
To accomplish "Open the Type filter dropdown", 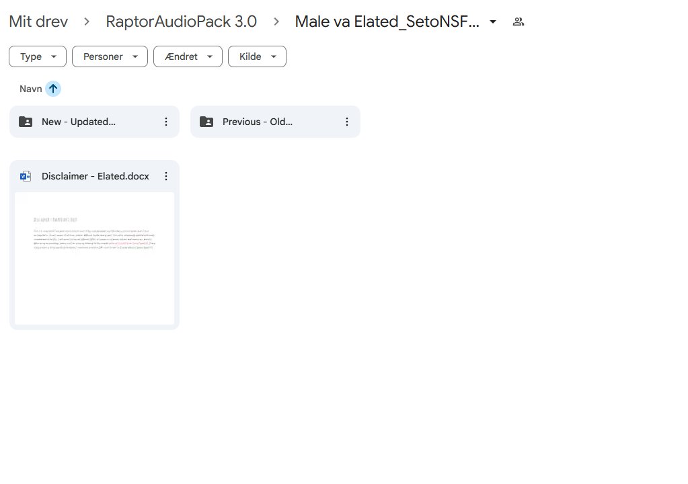I will (x=38, y=56).
